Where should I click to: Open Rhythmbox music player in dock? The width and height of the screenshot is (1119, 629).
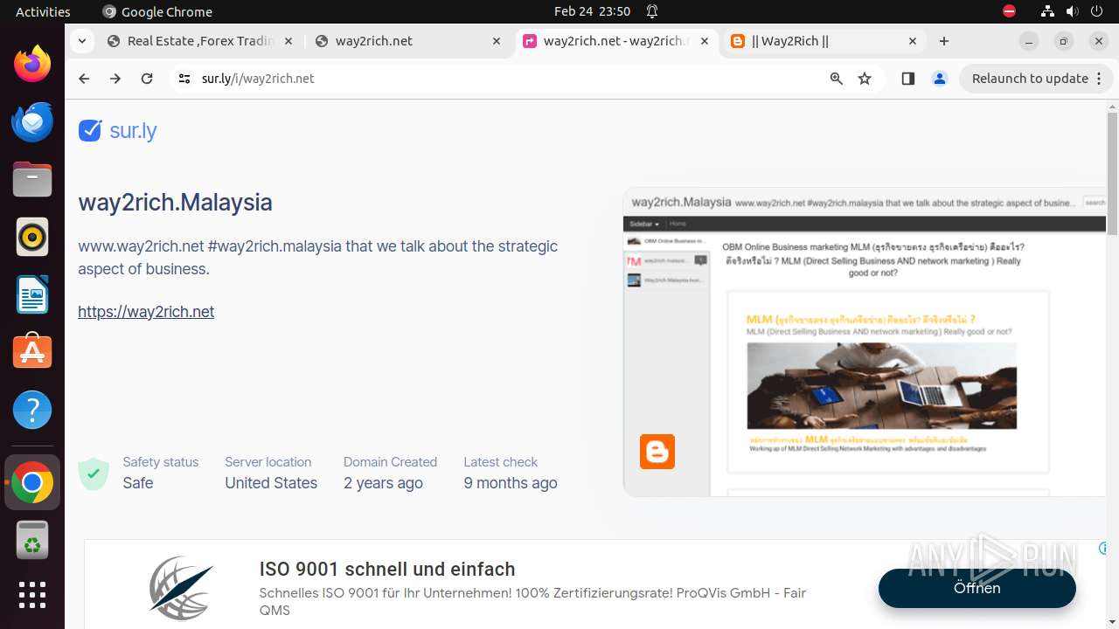(x=32, y=238)
